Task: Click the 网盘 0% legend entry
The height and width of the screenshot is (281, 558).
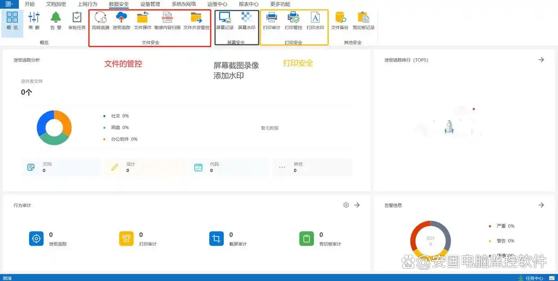Action: pyautogui.click(x=116, y=127)
